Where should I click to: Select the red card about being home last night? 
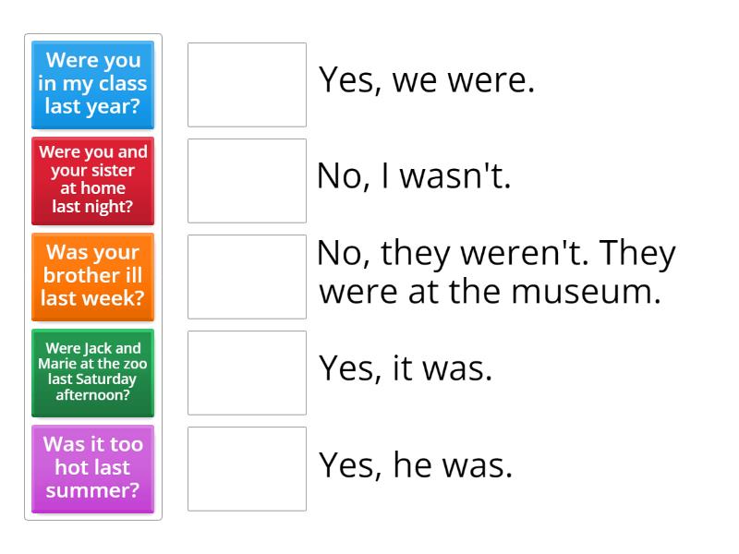[92, 181]
